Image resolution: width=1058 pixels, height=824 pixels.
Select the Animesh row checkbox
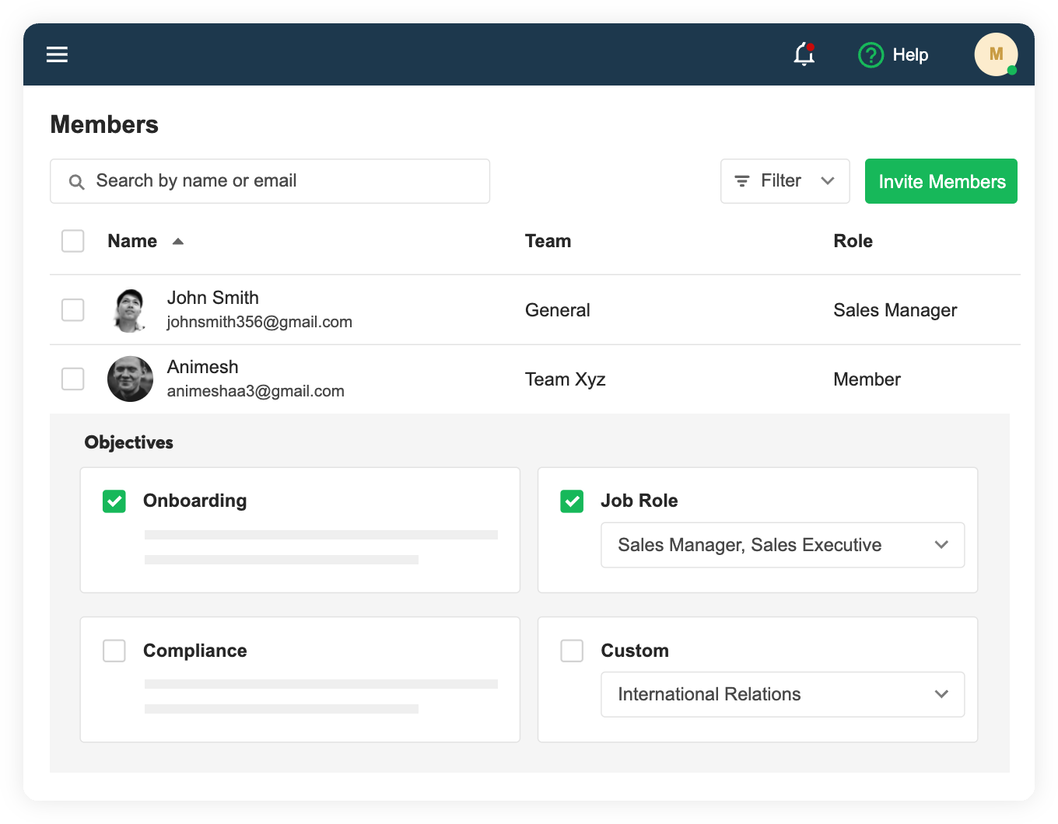tap(73, 379)
